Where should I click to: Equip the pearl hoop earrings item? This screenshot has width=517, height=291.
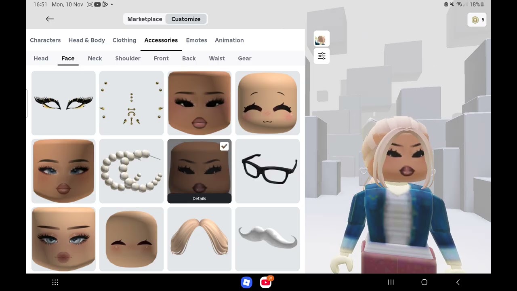[x=131, y=171]
